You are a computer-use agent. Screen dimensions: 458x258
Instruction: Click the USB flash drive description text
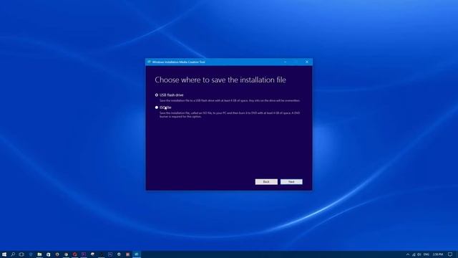click(230, 100)
